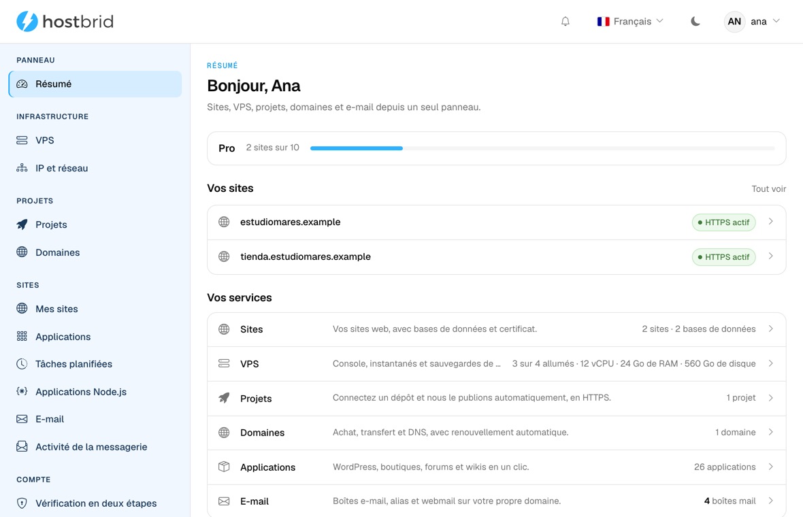Open the tienda.estudiomares.example site link

306,256
